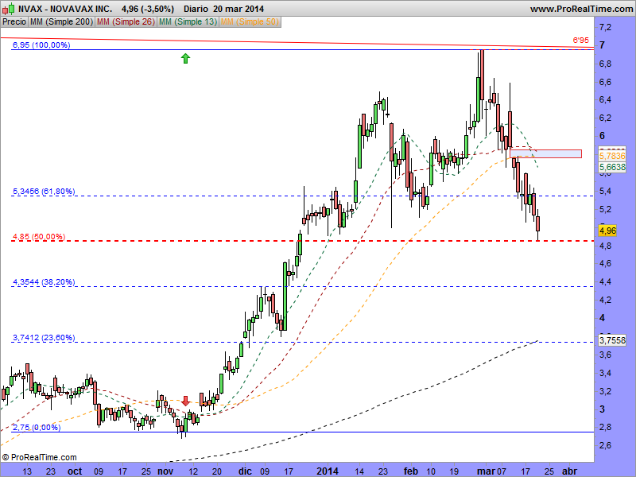Click the yellow 4,96 current price tag
This screenshot has width=636, height=477.
(607, 231)
